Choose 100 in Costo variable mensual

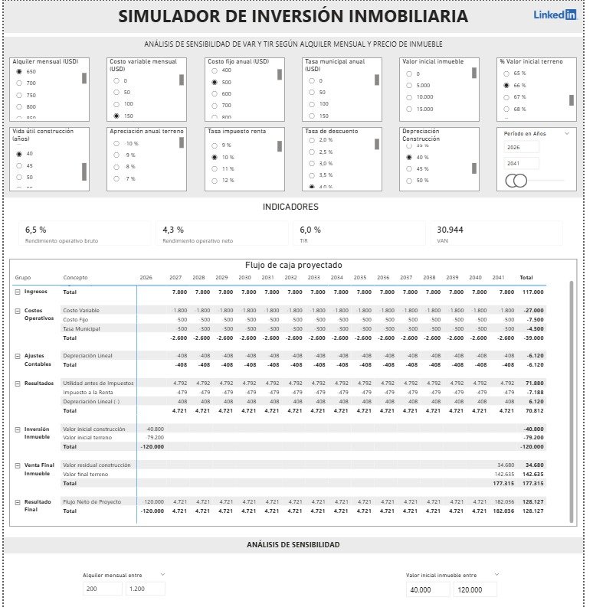point(116,104)
